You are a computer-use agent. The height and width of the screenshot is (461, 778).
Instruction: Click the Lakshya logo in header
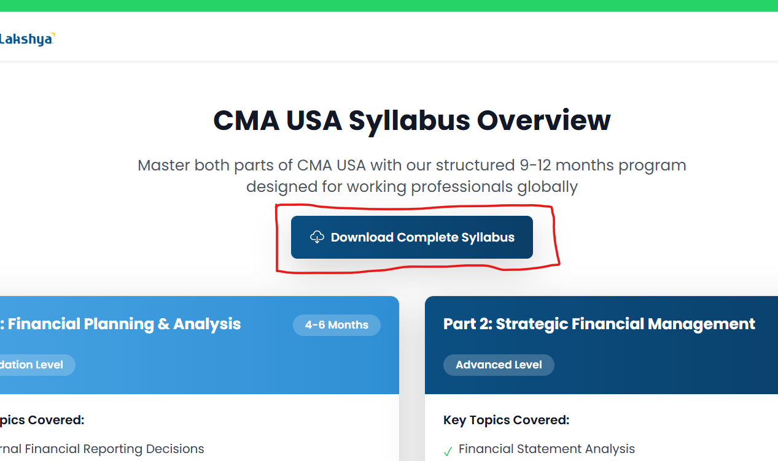click(x=28, y=39)
